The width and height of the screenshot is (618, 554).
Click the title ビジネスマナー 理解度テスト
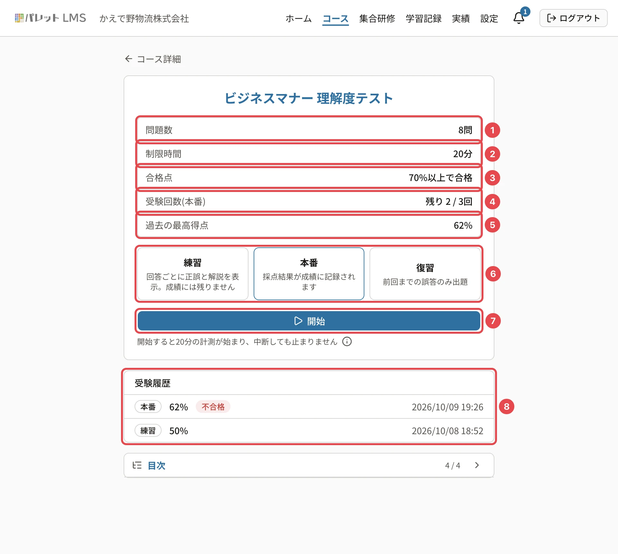[x=309, y=98]
